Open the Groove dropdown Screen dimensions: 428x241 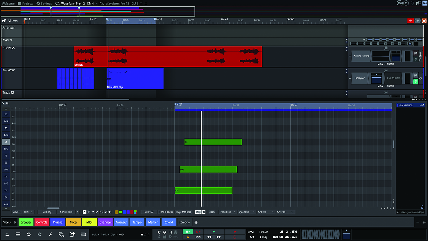(266, 212)
